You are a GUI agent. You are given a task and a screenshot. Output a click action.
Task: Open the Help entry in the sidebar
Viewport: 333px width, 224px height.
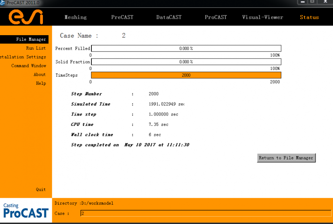(x=41, y=83)
